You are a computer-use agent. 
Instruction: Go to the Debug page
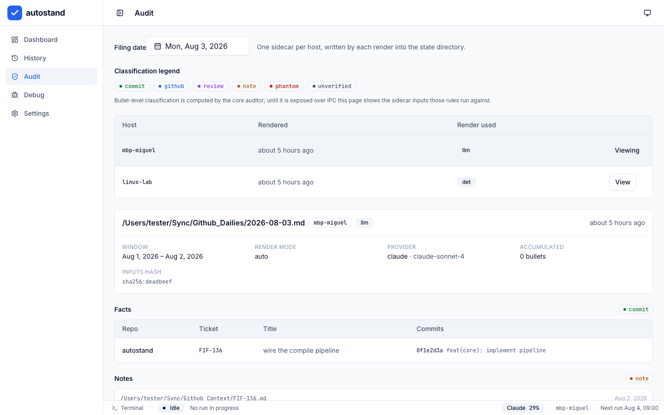point(51,95)
